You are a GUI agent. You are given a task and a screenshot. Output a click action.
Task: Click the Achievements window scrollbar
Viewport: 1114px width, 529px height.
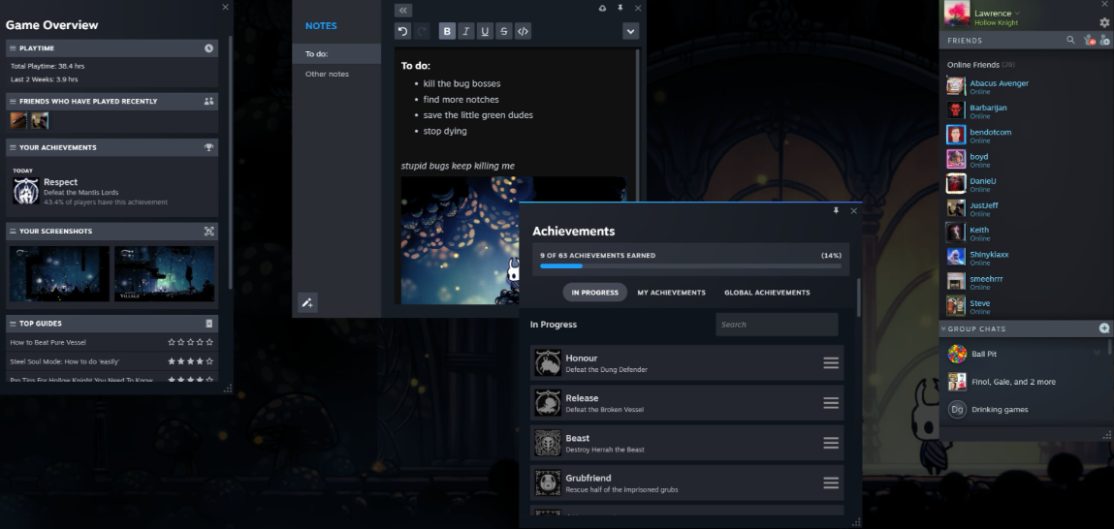[x=858, y=296]
